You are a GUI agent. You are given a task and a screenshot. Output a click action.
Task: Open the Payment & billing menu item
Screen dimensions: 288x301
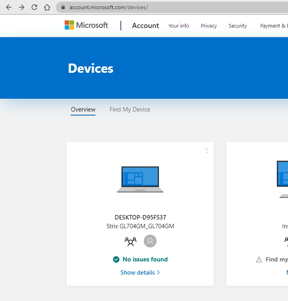pos(274,26)
